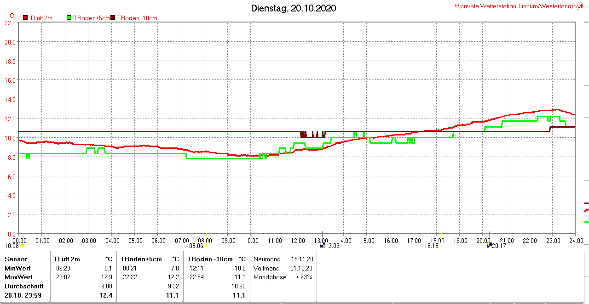589x304 pixels.
Task: Select the TBoden+5cm table column header
Action: pyautogui.click(x=141, y=259)
